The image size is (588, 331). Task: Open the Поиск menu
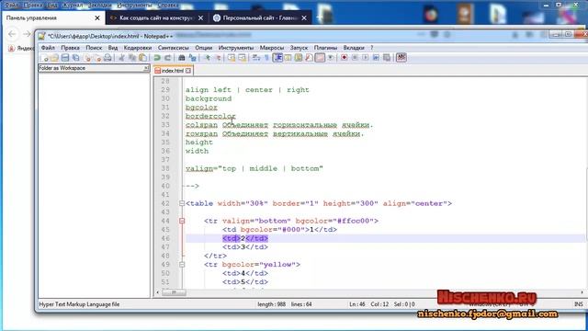(x=94, y=48)
